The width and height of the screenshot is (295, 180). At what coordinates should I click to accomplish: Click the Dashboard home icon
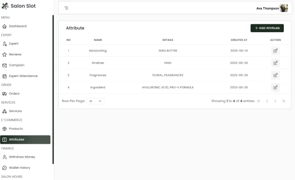coord(4,26)
